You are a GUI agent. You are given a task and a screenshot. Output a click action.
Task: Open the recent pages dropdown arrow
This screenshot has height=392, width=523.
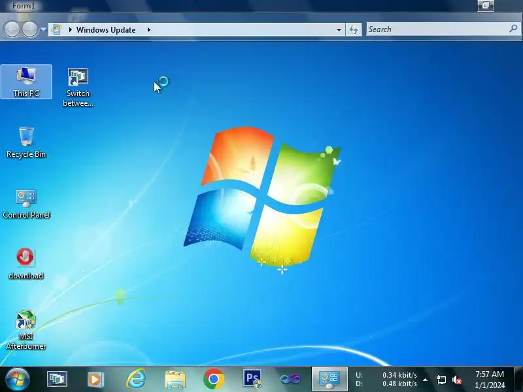tap(43, 29)
